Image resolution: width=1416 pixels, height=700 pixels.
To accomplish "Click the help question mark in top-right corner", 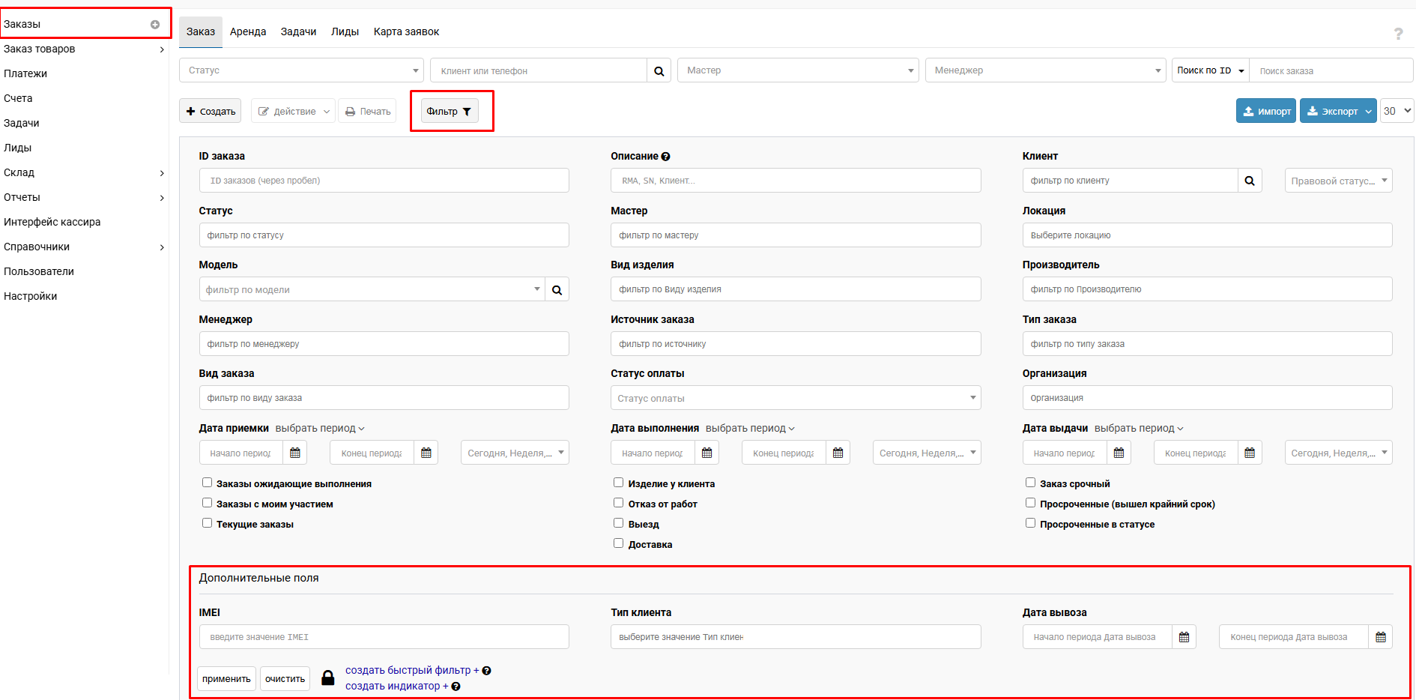I will [1398, 34].
